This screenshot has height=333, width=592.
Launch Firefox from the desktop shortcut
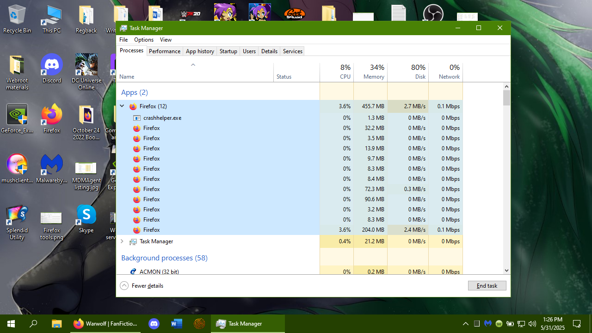click(x=51, y=118)
